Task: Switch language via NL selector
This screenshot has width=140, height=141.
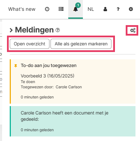Action: pos(91,9)
